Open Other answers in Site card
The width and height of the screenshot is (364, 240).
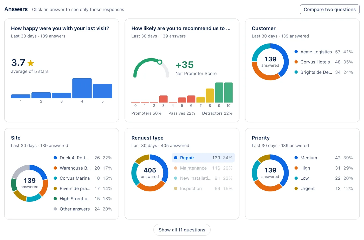click(83, 209)
